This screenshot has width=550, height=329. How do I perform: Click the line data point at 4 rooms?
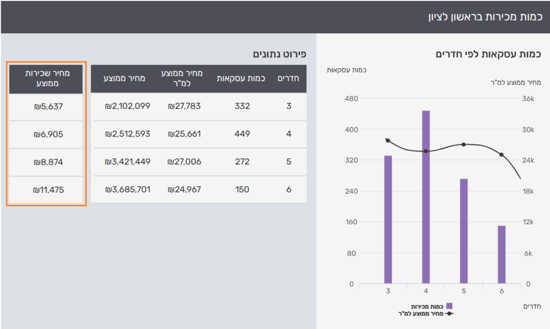tap(426, 151)
